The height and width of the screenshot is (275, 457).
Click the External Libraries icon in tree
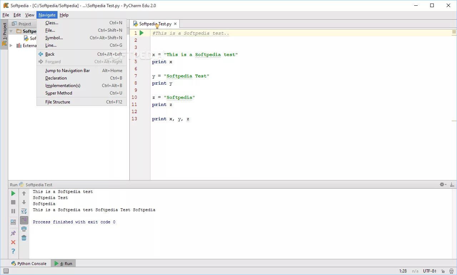(x=19, y=46)
